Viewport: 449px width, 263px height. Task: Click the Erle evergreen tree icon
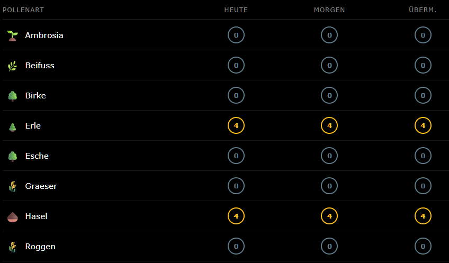pos(12,126)
